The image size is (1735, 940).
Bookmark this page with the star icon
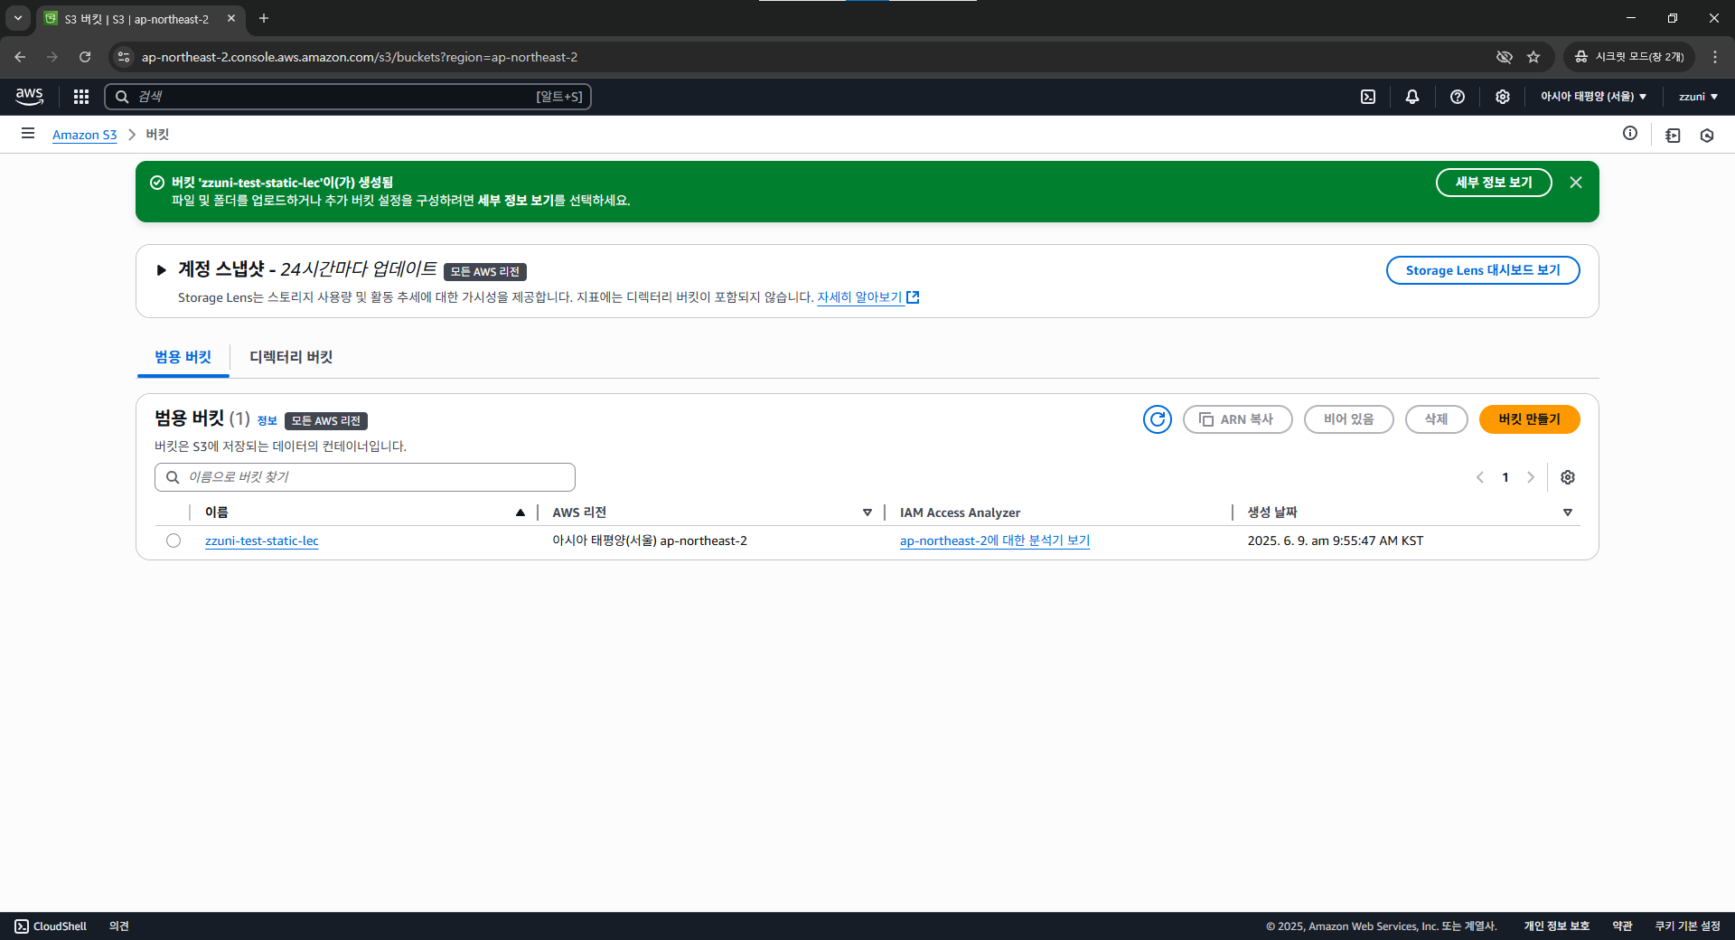pos(1533,57)
